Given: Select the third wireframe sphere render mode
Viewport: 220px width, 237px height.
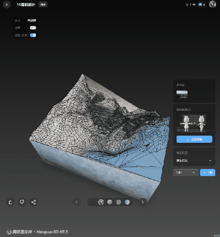Looking at the screenshot, I should point(119,202).
